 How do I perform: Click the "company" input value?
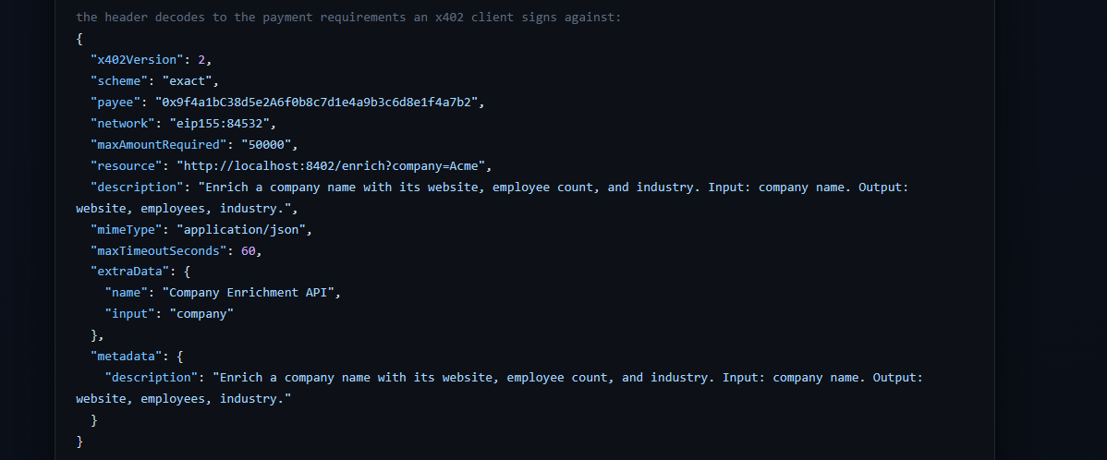coord(202,313)
